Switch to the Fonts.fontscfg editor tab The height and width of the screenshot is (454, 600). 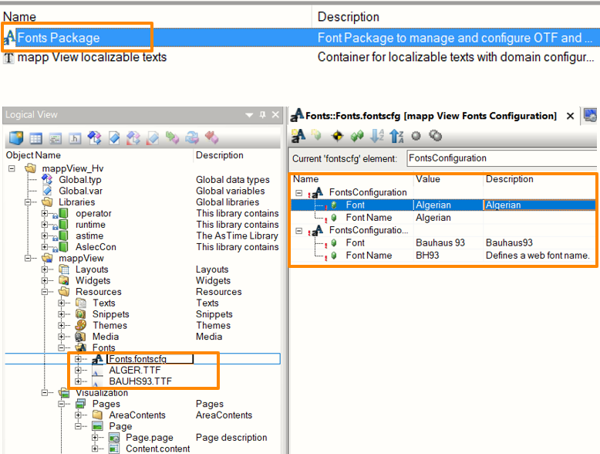pos(431,116)
